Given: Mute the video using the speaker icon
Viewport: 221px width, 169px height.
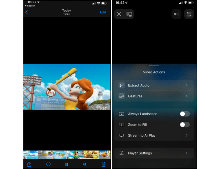Looking at the screenshot, I should pos(85,164).
